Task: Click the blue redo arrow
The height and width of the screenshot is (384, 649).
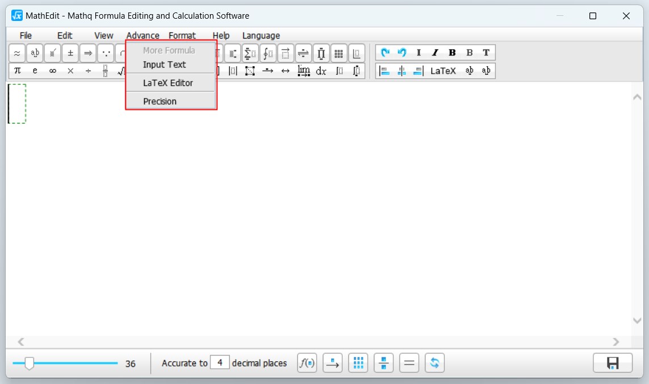Action: (385, 53)
